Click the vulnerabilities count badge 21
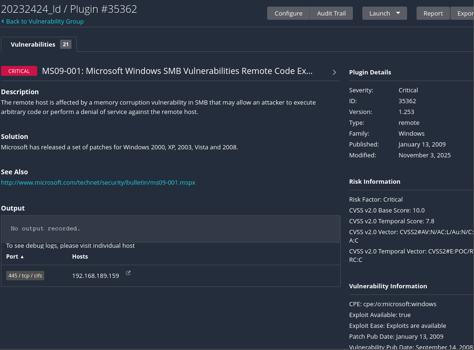The width and height of the screenshot is (474, 350). [x=65, y=44]
